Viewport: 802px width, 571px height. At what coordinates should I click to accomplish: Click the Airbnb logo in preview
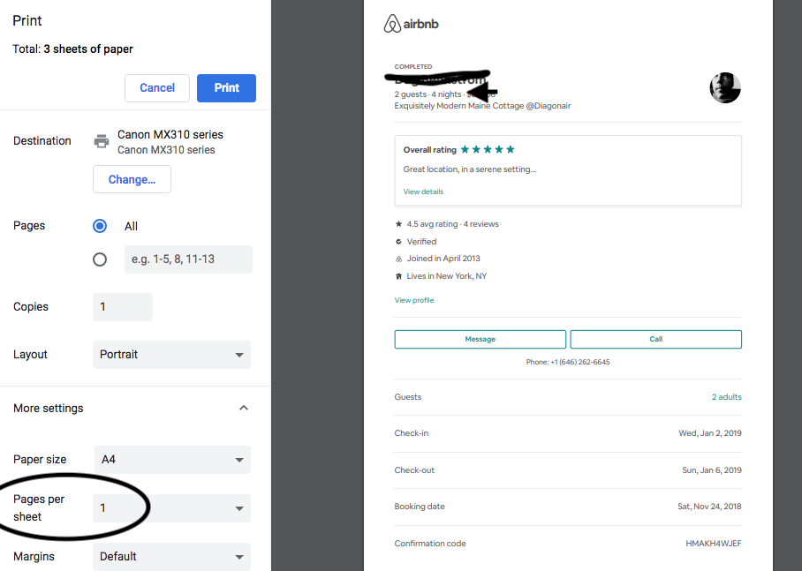[411, 25]
